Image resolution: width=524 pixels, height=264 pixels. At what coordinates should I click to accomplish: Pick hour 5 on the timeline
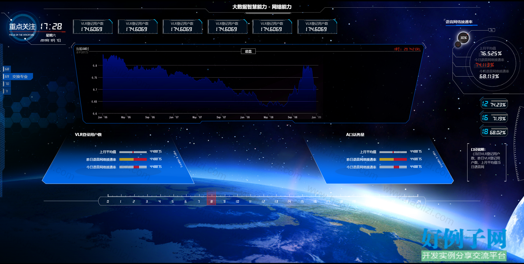(172, 202)
